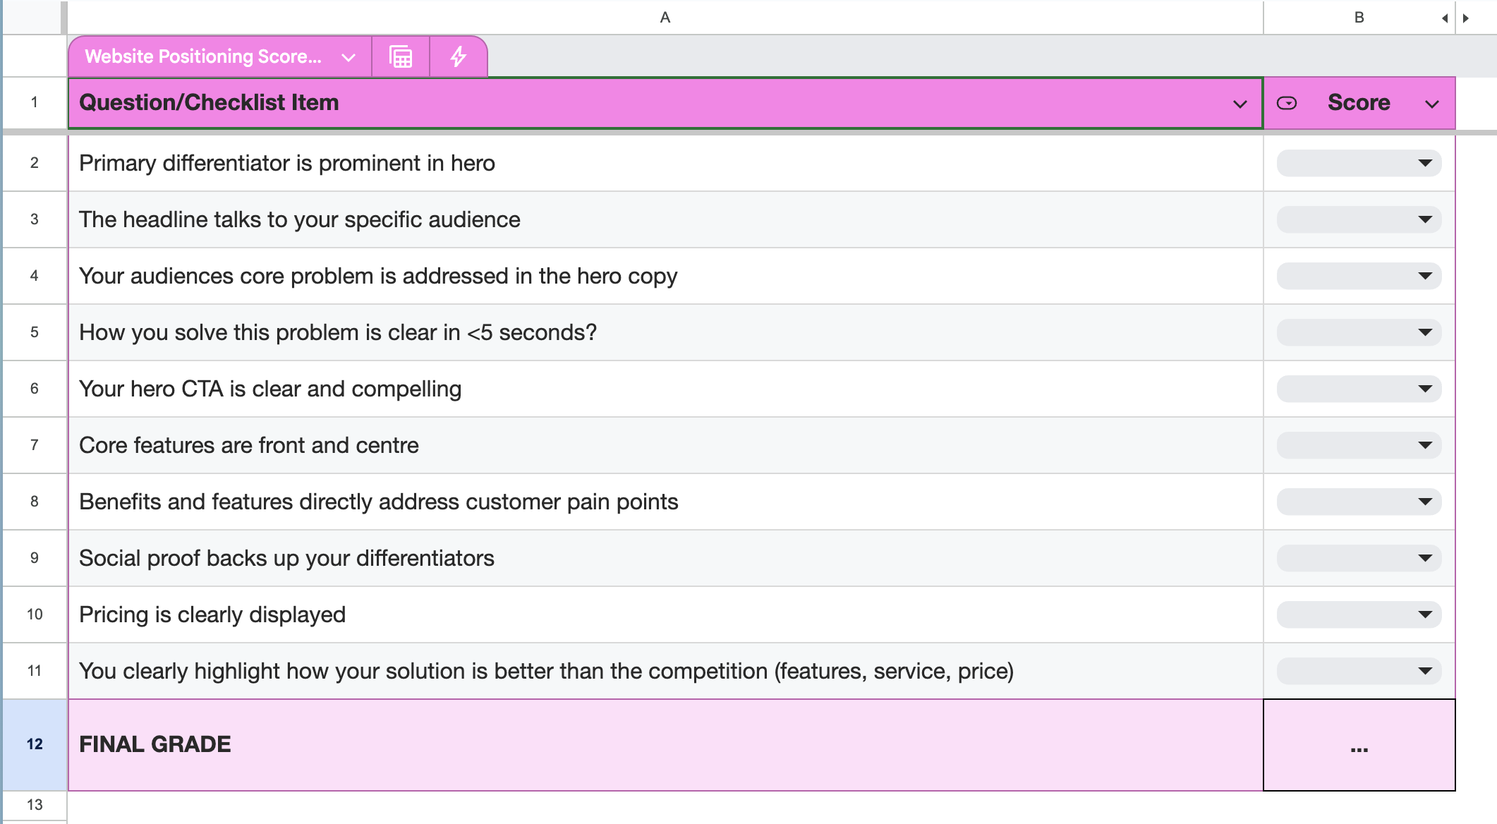Click the FINAL GRADE cell
Viewport: 1497px width, 824px height.
pyautogui.click(x=665, y=744)
